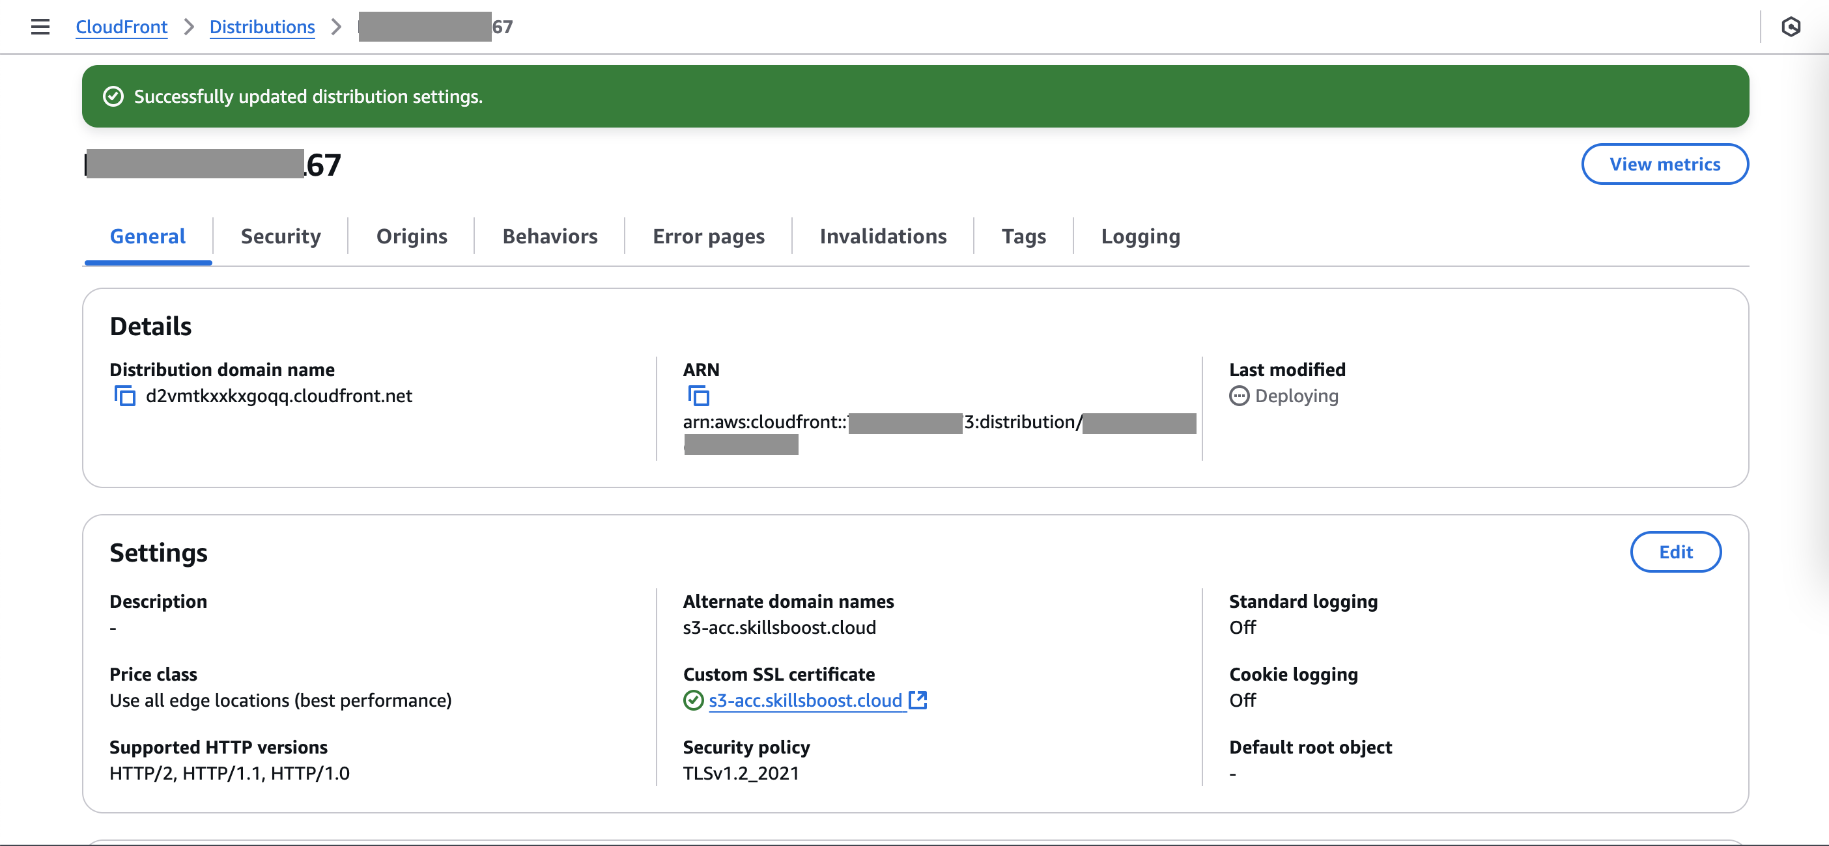The image size is (1829, 846).
Task: Go back to Distributions breadcrumb
Action: [x=262, y=27]
